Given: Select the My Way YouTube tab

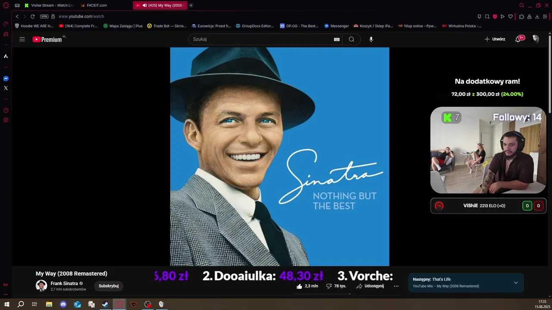Looking at the screenshot, I should click(160, 5).
